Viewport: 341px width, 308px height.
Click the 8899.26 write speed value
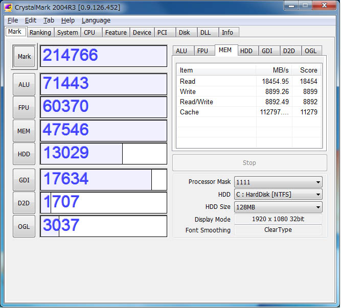click(x=277, y=91)
